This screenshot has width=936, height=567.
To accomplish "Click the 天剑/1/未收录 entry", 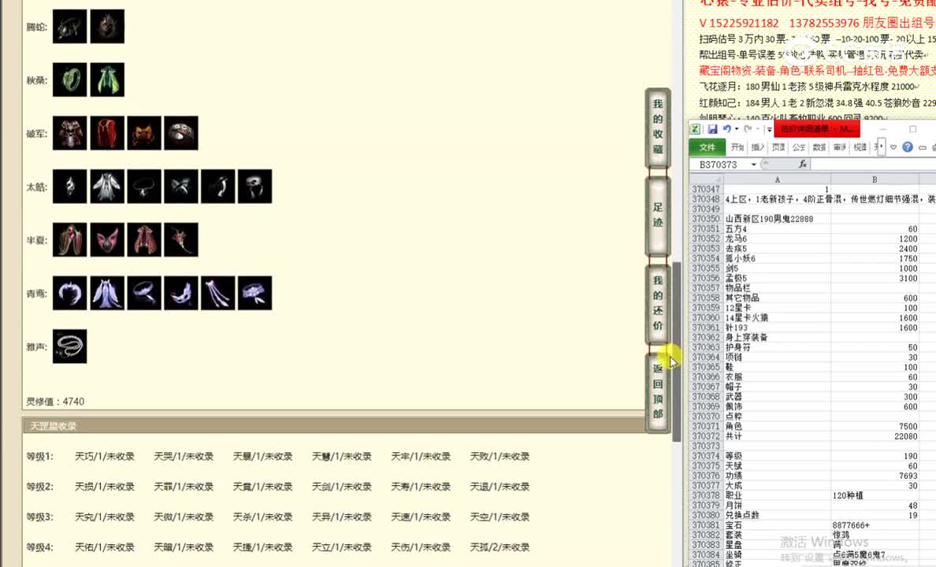I will 341,487.
